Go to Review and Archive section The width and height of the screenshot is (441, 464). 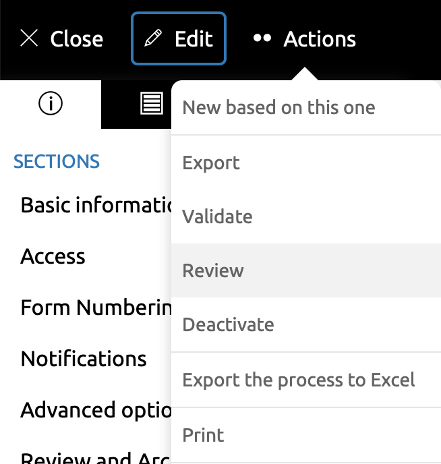94,457
